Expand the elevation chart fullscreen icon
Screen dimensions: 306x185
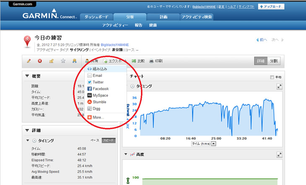pyautogui.click(x=280, y=155)
